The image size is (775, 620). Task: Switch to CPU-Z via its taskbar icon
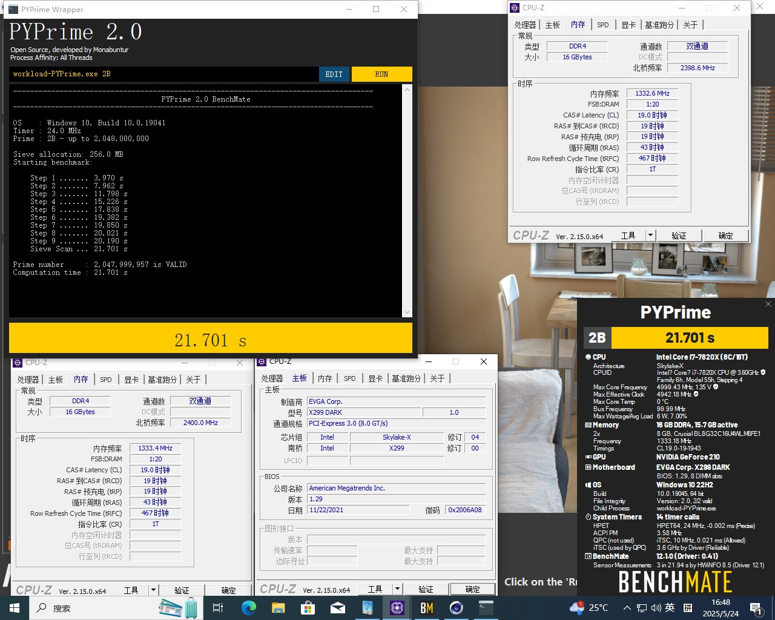(x=397, y=608)
